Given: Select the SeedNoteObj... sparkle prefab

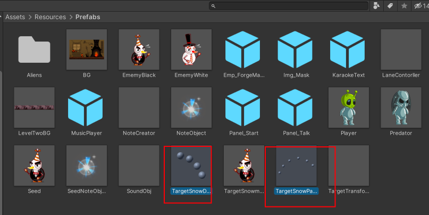Looking at the screenshot, I should pos(87,166).
